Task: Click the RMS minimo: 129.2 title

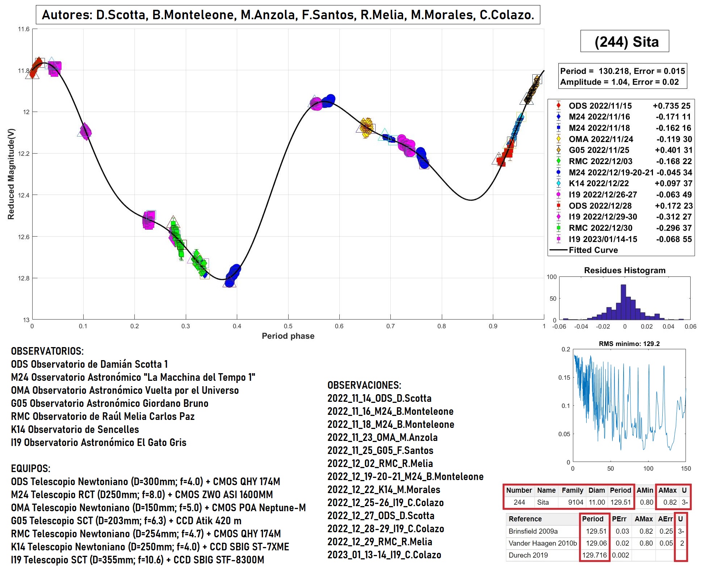Action: (x=629, y=344)
